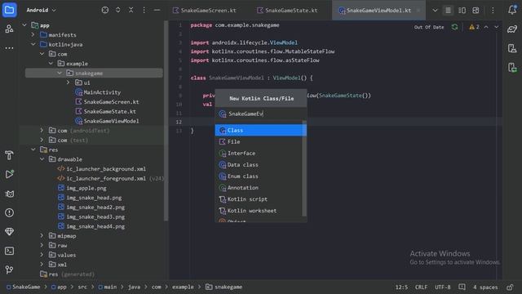522x294 pixels.
Task: Open the Device Manager tool window
Action: [512, 48]
